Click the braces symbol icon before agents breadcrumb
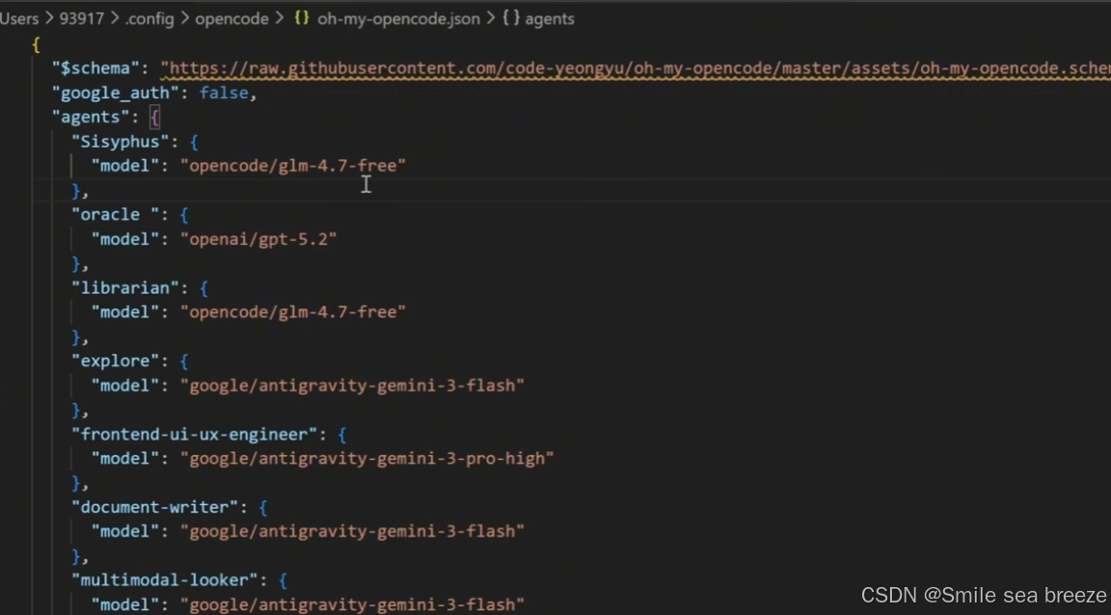This screenshot has width=1111, height=615. coord(511,18)
